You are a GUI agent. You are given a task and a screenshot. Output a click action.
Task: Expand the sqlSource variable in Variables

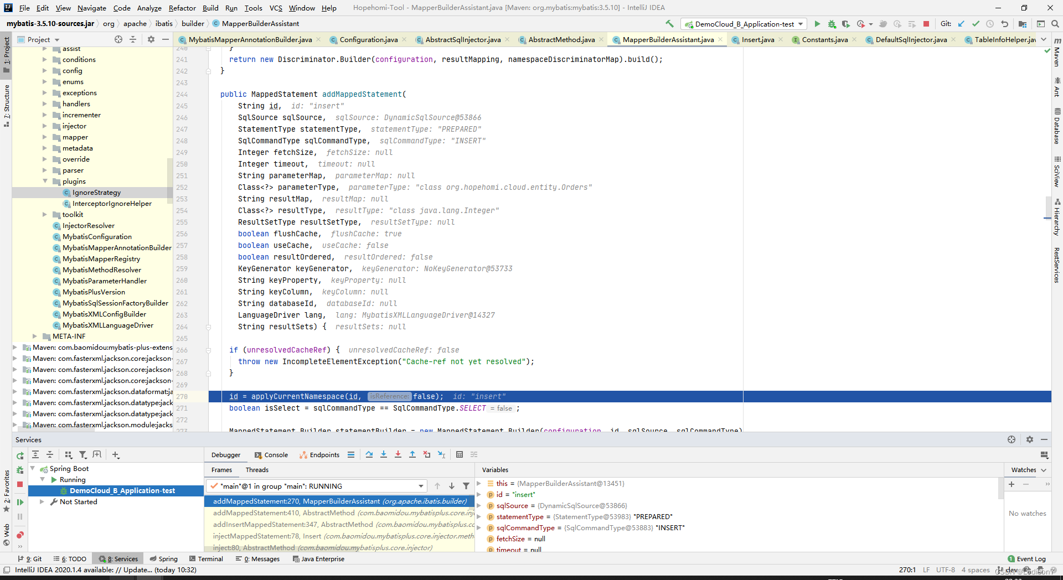(x=479, y=505)
